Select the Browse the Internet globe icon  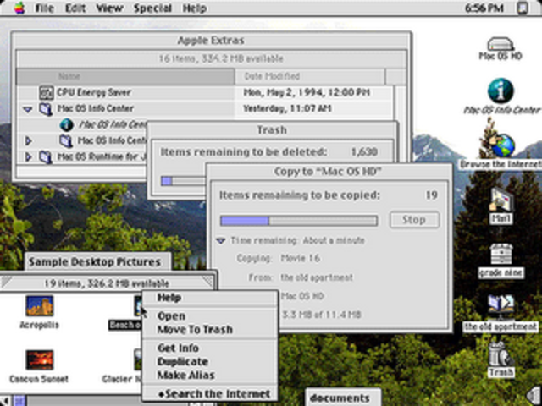click(x=501, y=146)
